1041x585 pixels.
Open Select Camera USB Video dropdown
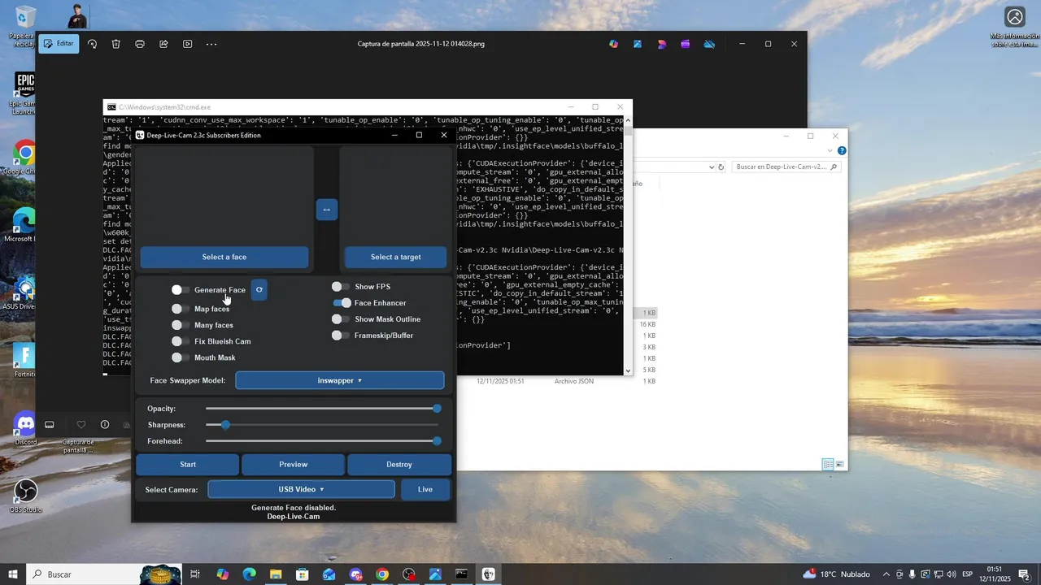tap(301, 489)
